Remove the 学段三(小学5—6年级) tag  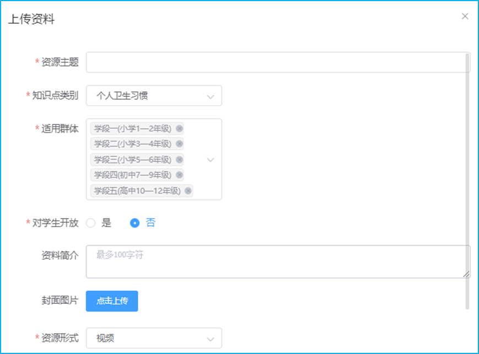tap(179, 160)
